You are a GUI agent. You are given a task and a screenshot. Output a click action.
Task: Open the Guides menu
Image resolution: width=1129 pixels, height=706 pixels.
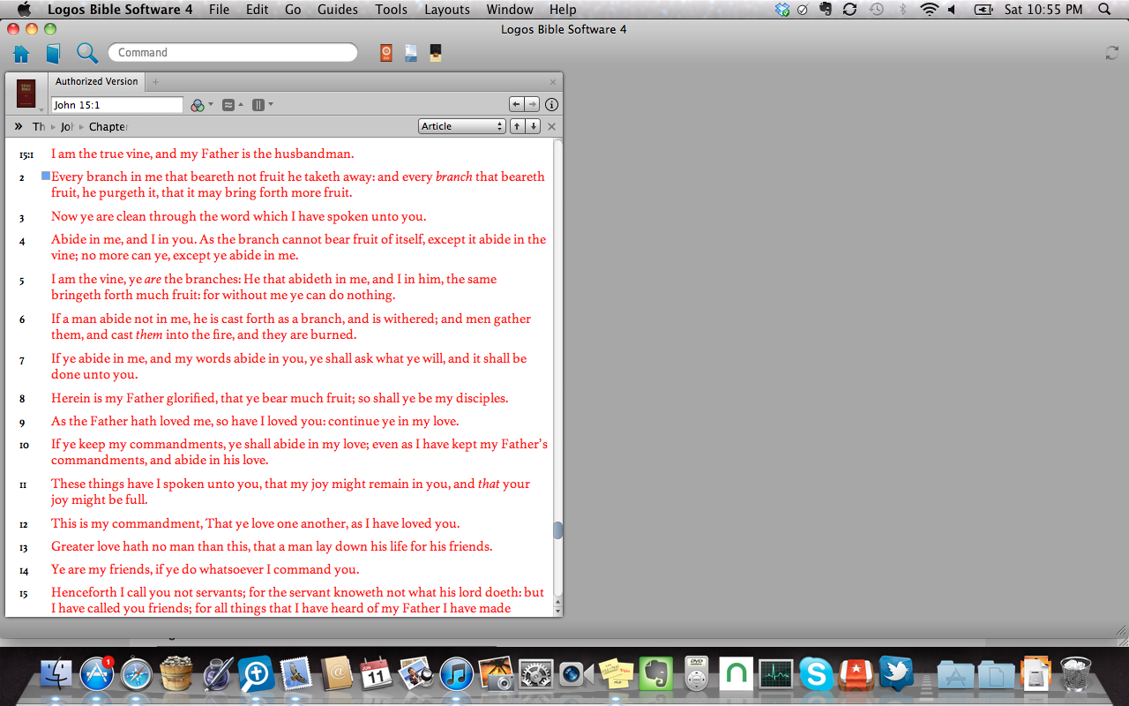click(338, 10)
